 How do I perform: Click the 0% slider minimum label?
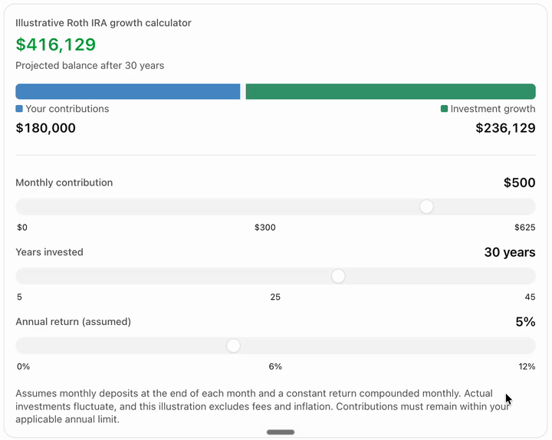[23, 366]
